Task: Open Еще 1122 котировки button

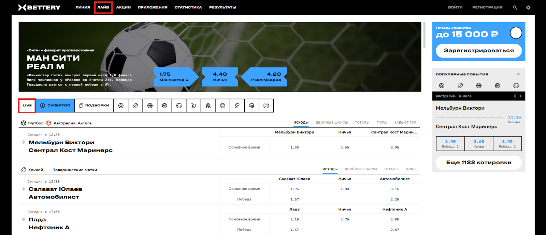Action: [478, 162]
